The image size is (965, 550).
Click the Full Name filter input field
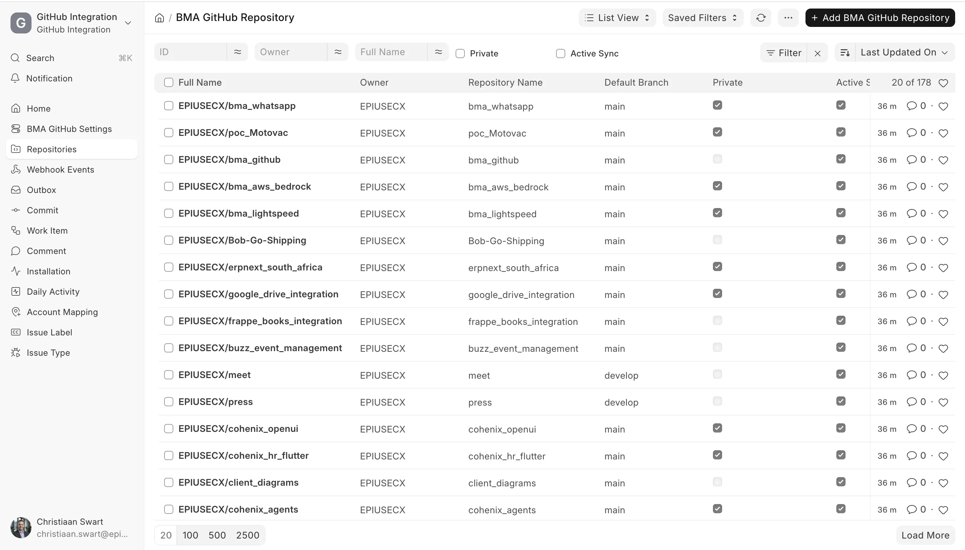point(391,52)
